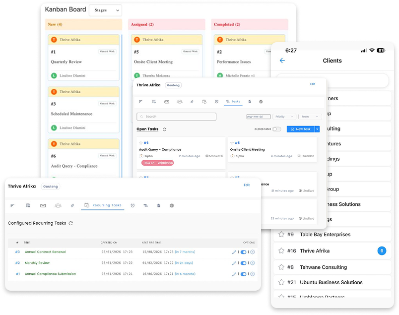Open the email icon in Recurring Tasks panel
Viewport: 399px width, 315px height.
pyautogui.click(x=43, y=205)
